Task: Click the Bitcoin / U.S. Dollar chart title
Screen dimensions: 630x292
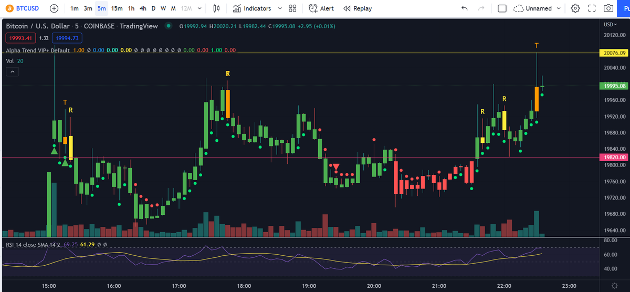Action: (x=83, y=26)
